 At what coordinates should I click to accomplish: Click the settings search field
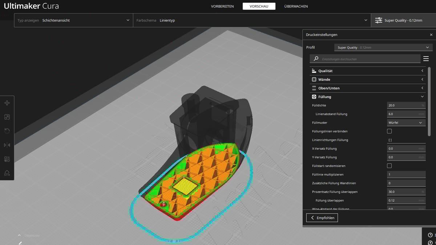[365, 59]
